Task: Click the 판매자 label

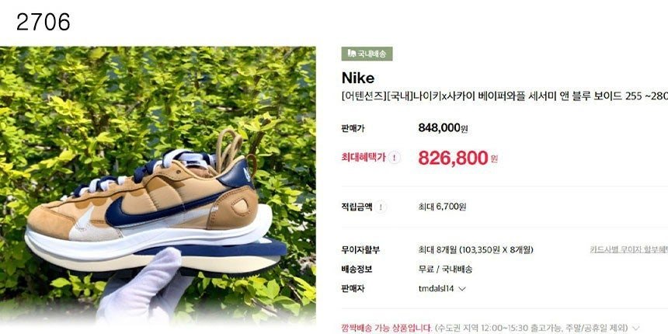Action: (x=353, y=289)
